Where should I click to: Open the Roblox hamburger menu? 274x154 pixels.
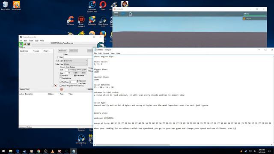tap(116, 14)
